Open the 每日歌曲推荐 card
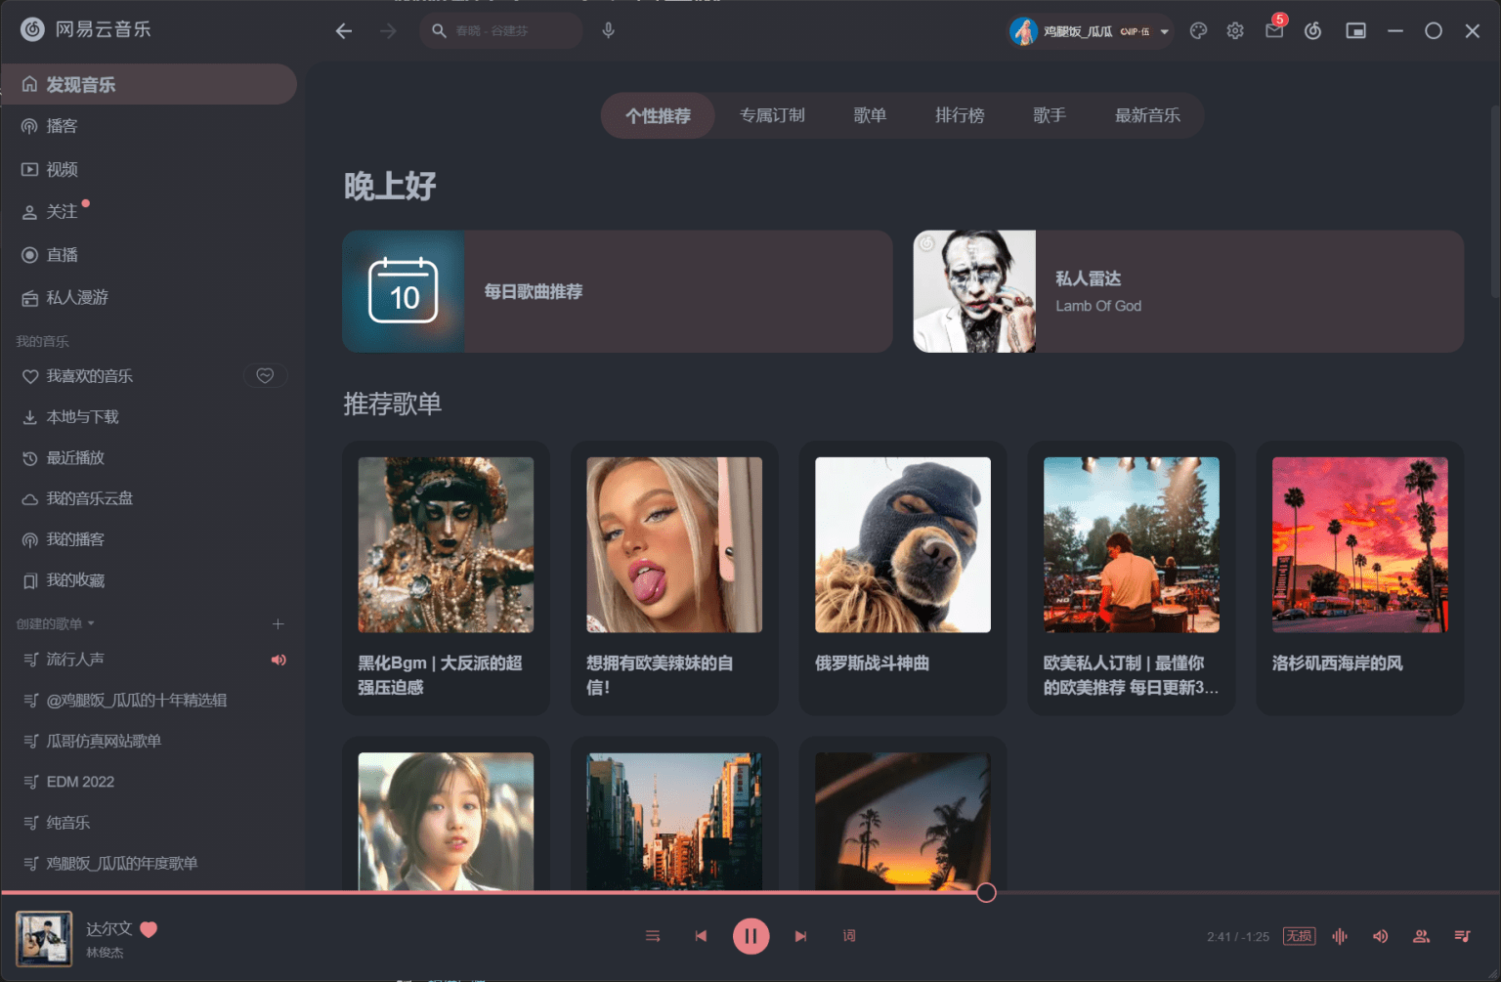This screenshot has height=982, width=1501. coord(617,291)
